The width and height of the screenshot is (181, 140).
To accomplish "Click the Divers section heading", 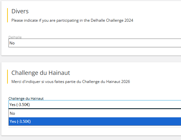I will click(20, 11).
